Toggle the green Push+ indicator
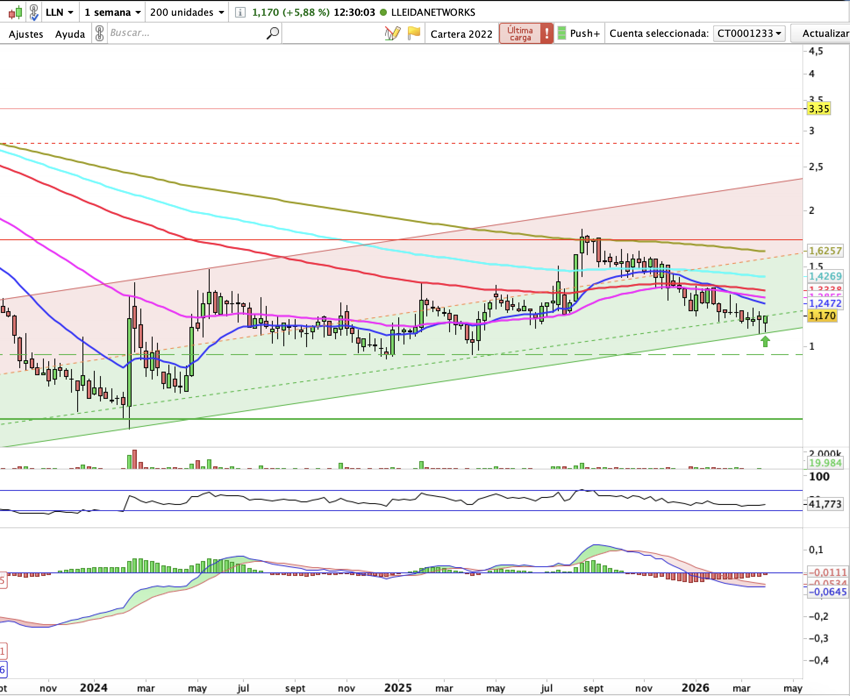The width and height of the screenshot is (850, 696). click(x=562, y=33)
